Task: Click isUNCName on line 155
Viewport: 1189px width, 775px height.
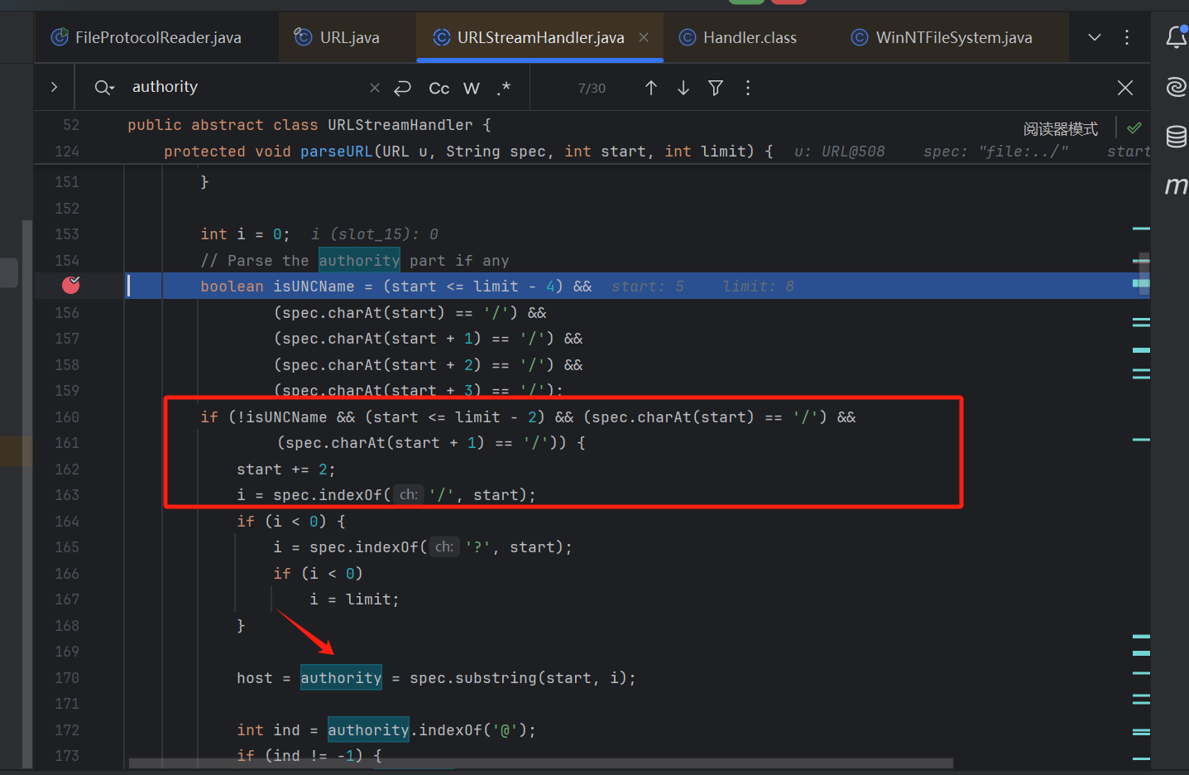Action: (x=314, y=286)
